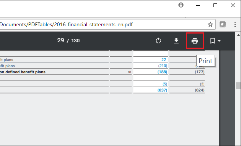This screenshot has height=146, width=241.
Task: Select the page number field showing 29
Action: [x=60, y=40]
